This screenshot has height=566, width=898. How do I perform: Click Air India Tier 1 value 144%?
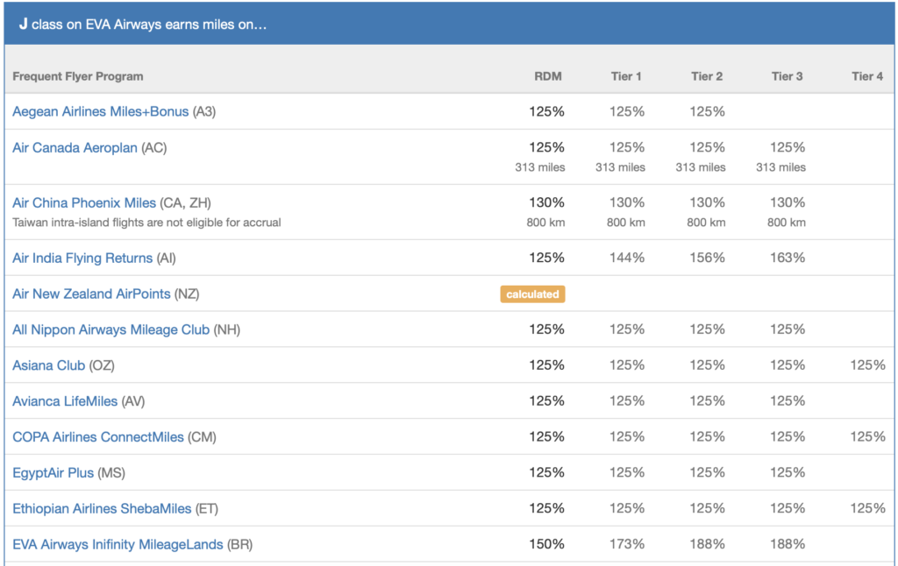626,258
